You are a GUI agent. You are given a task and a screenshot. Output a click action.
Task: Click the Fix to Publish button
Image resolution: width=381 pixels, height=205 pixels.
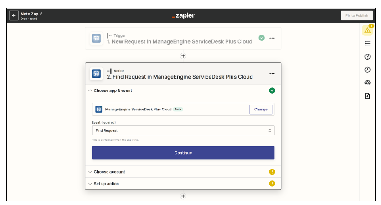click(357, 15)
